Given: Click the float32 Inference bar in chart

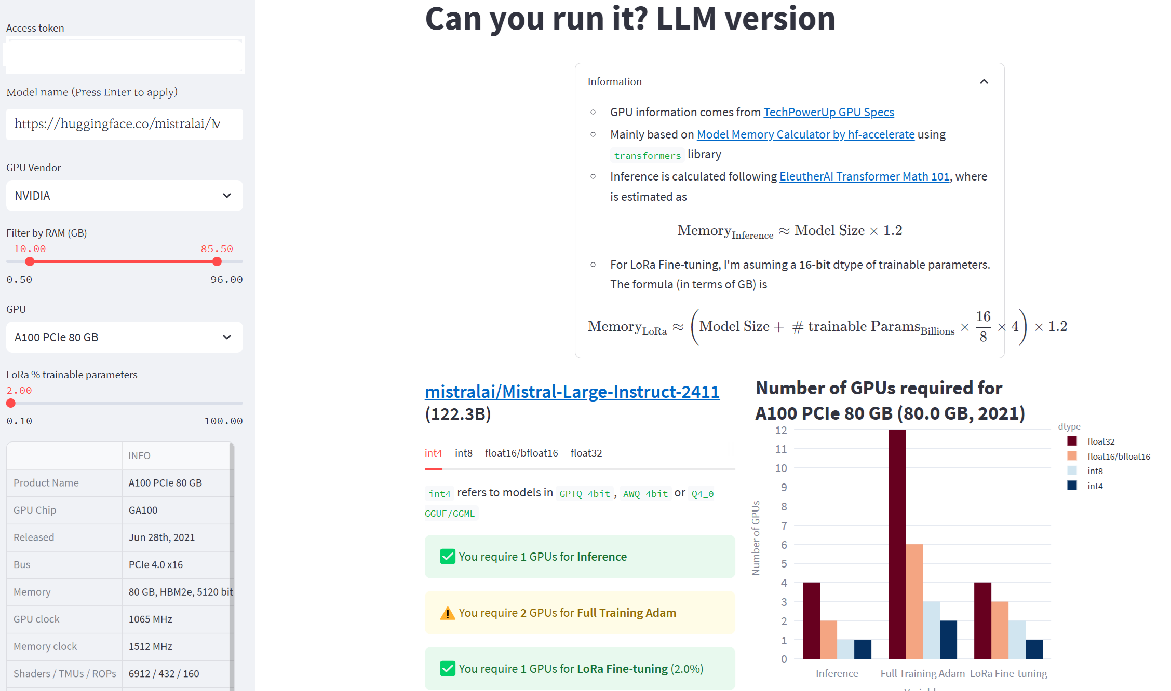Looking at the screenshot, I should click(x=811, y=620).
